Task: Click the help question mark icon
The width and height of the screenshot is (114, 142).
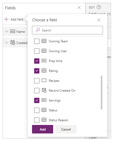Action: pyautogui.click(x=99, y=7)
